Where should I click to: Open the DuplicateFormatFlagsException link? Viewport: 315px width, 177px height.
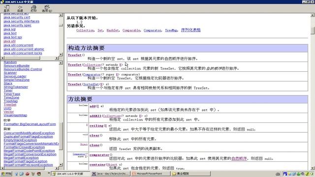(x=29, y=137)
